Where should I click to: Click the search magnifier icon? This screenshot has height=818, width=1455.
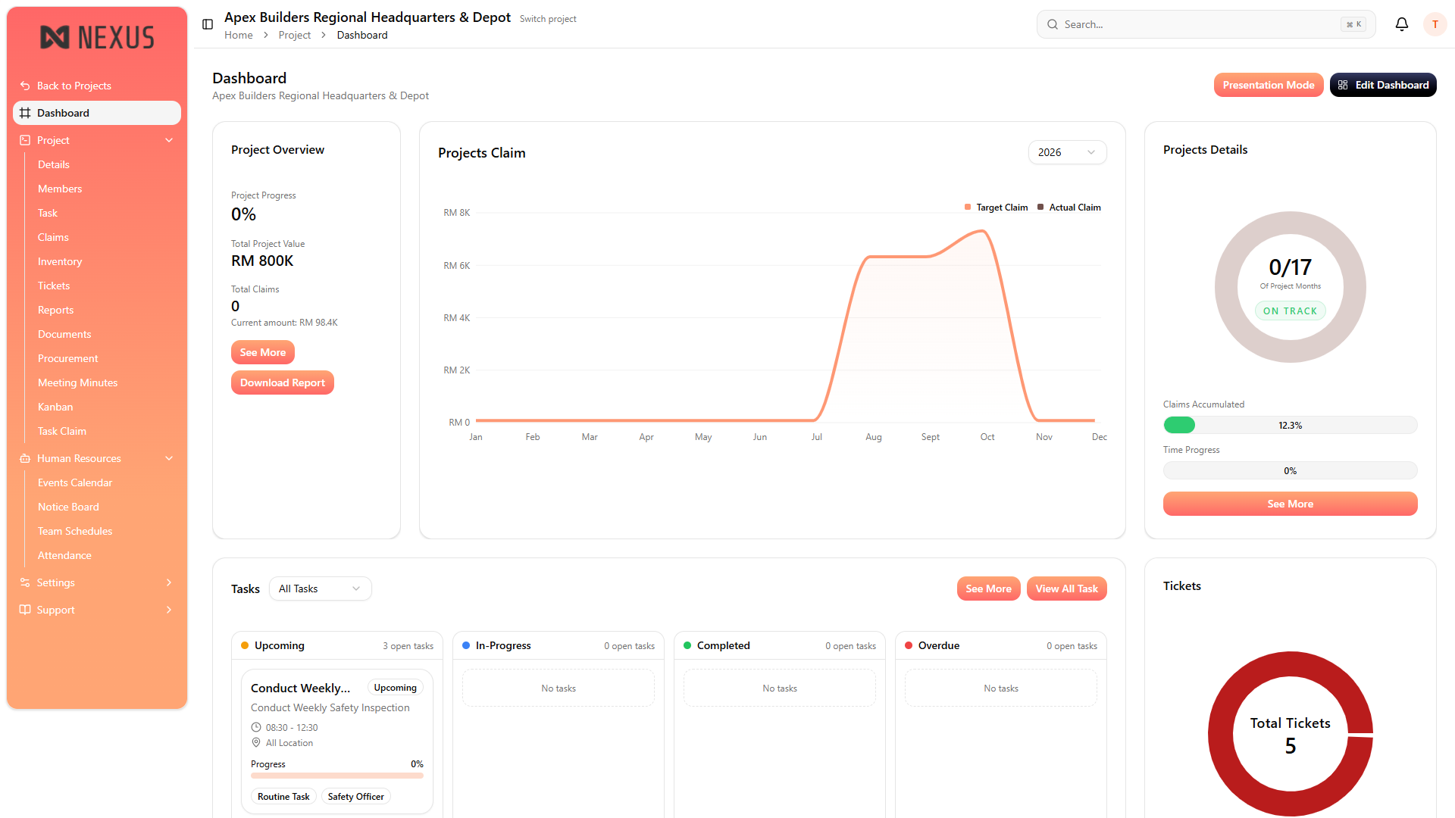1053,24
